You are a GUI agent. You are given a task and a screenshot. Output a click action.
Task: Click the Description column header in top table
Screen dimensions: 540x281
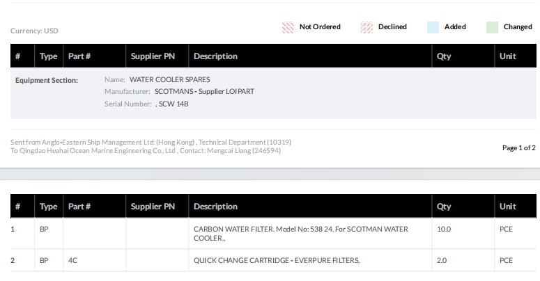coord(215,56)
